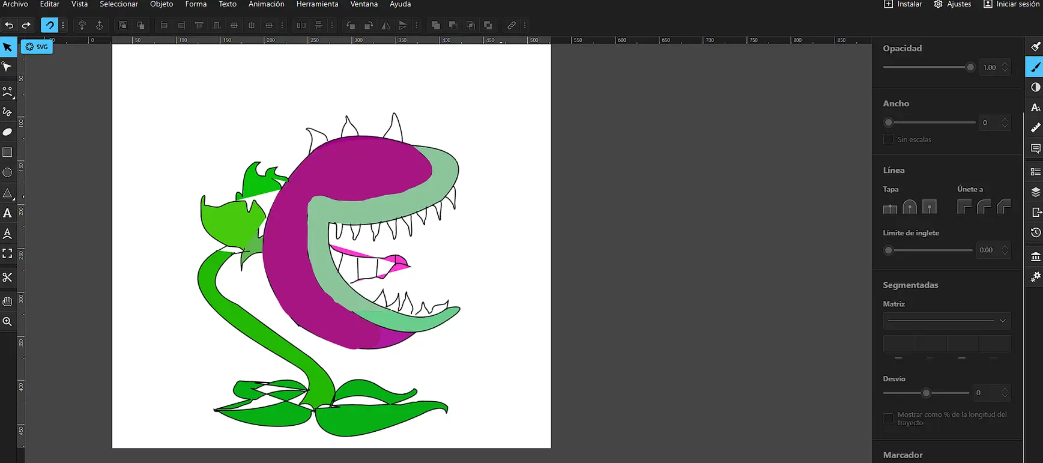
Task: Click the Ancho slider handle
Action: (x=889, y=123)
